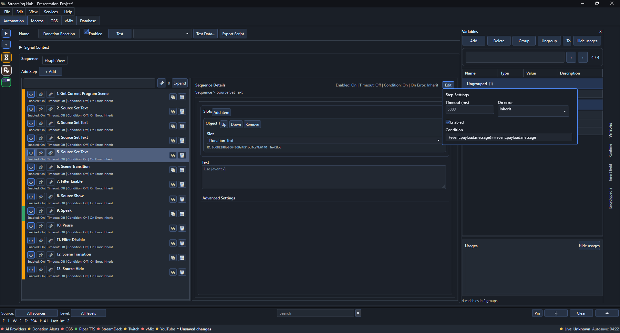The image size is (620, 333).
Task: Open the Services menu
Action: click(x=51, y=12)
